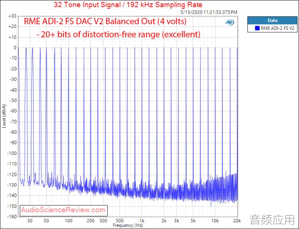Image resolution: width=299 pixels, height=229 pixels.
Task: Click the 30 frequency tick label
Action: pos(30,221)
